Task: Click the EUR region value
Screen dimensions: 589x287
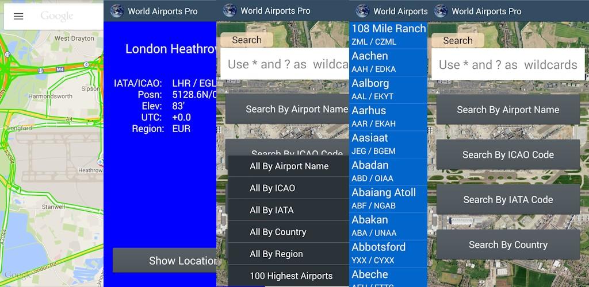Action: point(181,129)
